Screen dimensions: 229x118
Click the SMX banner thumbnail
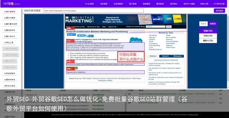click(x=168, y=19)
